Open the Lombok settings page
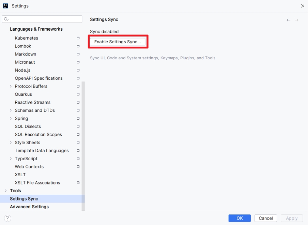This screenshot has width=308, height=225. tap(23, 46)
